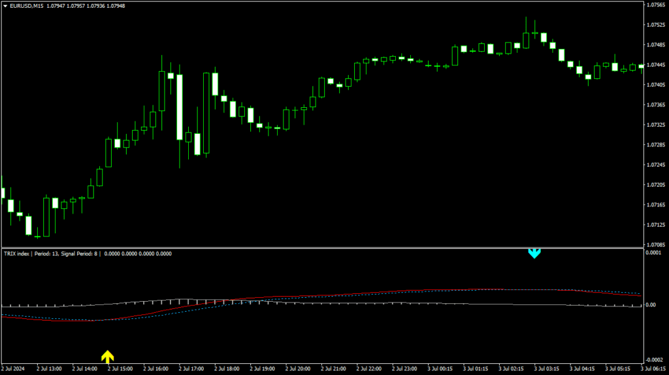Click the cyan down arrow sell signal
Image resolution: width=669 pixels, height=375 pixels.
coord(534,253)
